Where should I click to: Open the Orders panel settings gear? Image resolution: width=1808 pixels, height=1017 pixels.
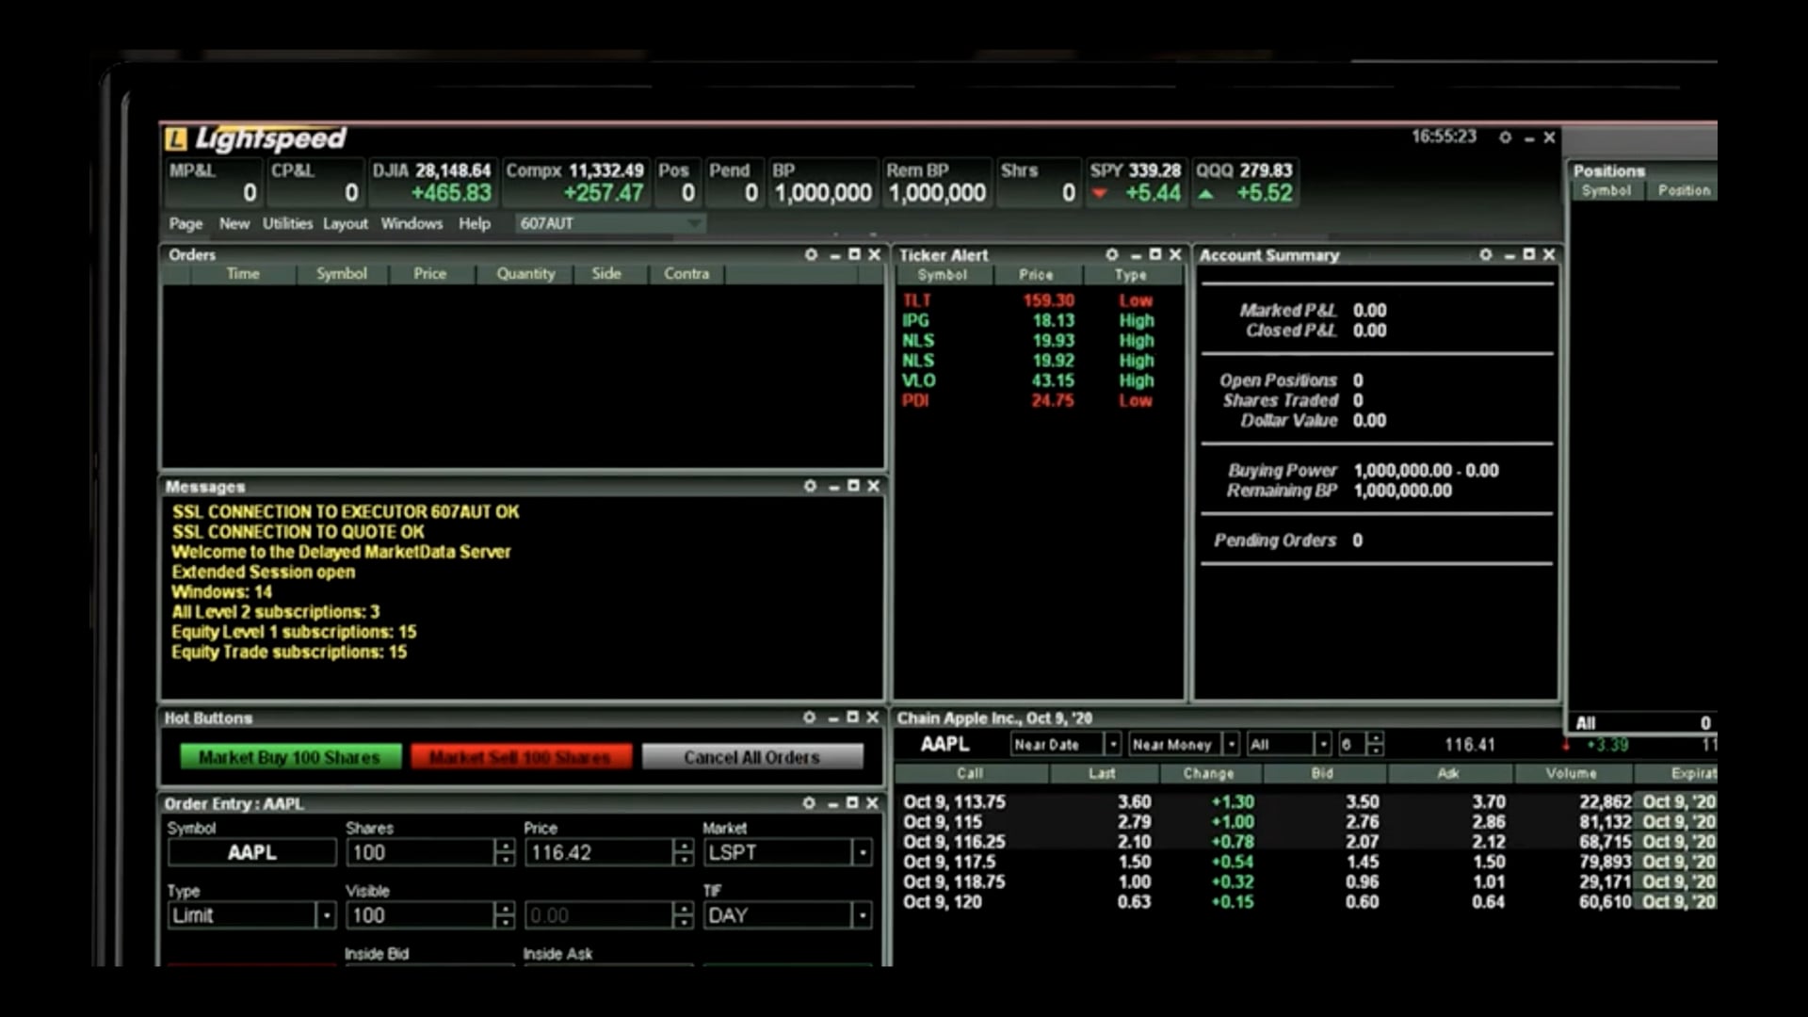pos(811,255)
